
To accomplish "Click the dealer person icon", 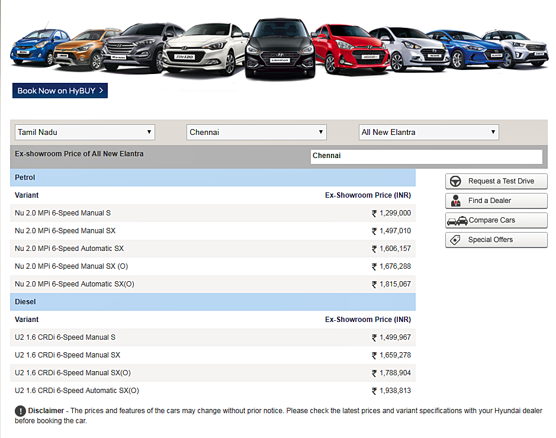I will [456, 201].
